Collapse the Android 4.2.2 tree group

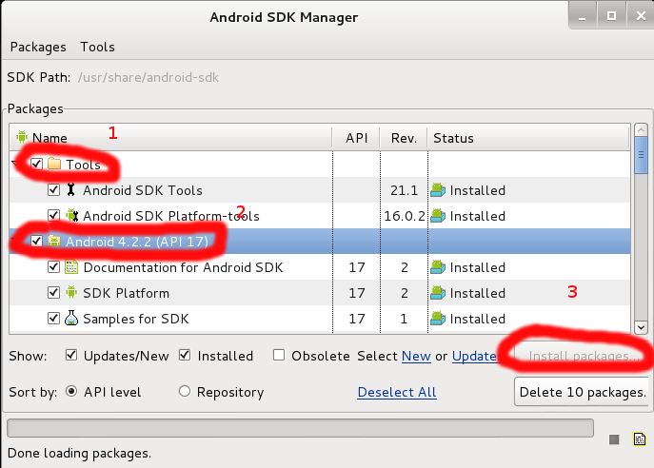(15, 241)
